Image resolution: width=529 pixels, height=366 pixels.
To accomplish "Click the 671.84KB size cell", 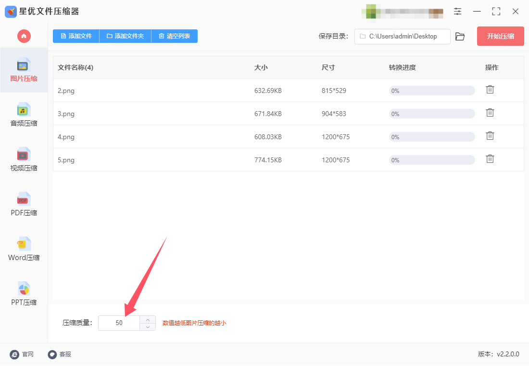I will click(268, 114).
